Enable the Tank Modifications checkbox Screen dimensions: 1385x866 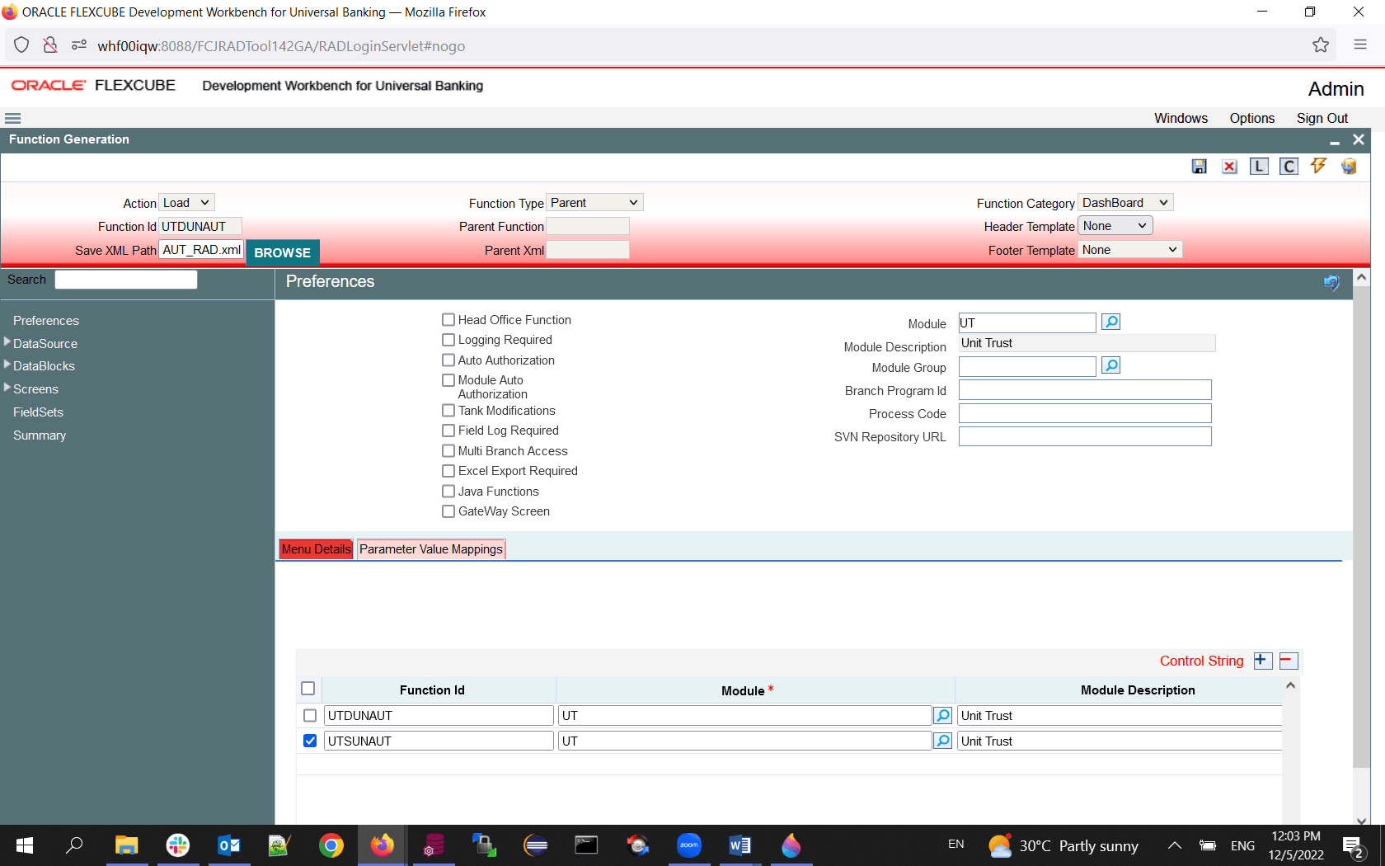(x=448, y=410)
